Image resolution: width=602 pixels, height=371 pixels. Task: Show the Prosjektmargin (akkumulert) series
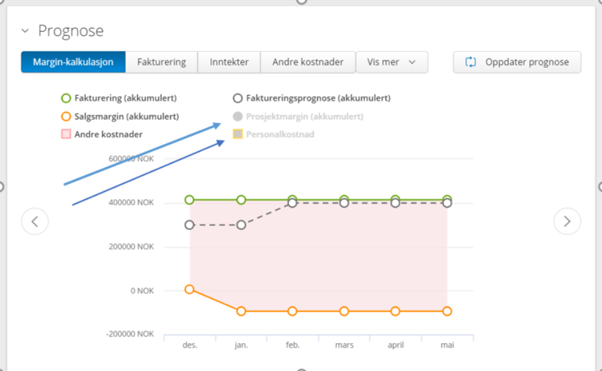point(298,116)
